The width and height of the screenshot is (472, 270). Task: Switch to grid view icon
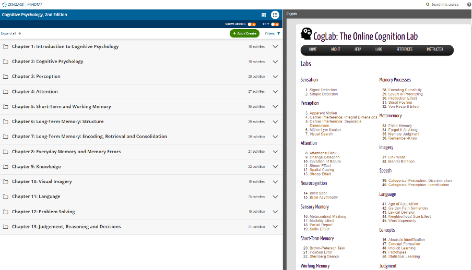pyautogui.click(x=264, y=15)
